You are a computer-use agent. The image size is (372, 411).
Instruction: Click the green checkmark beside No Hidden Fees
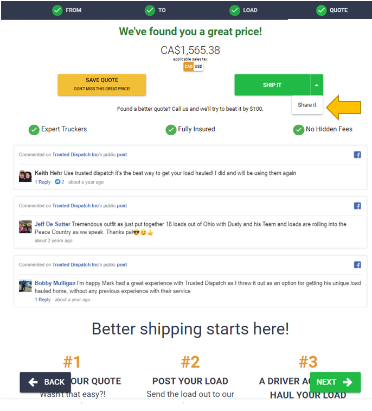click(x=298, y=130)
